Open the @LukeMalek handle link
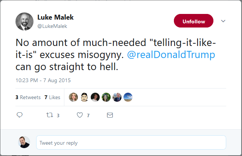The image size is (242, 156). 52,26
